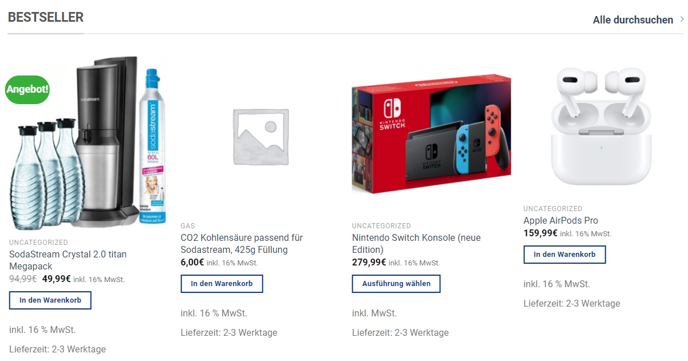Click the green Angebot! sale badge

[27, 89]
